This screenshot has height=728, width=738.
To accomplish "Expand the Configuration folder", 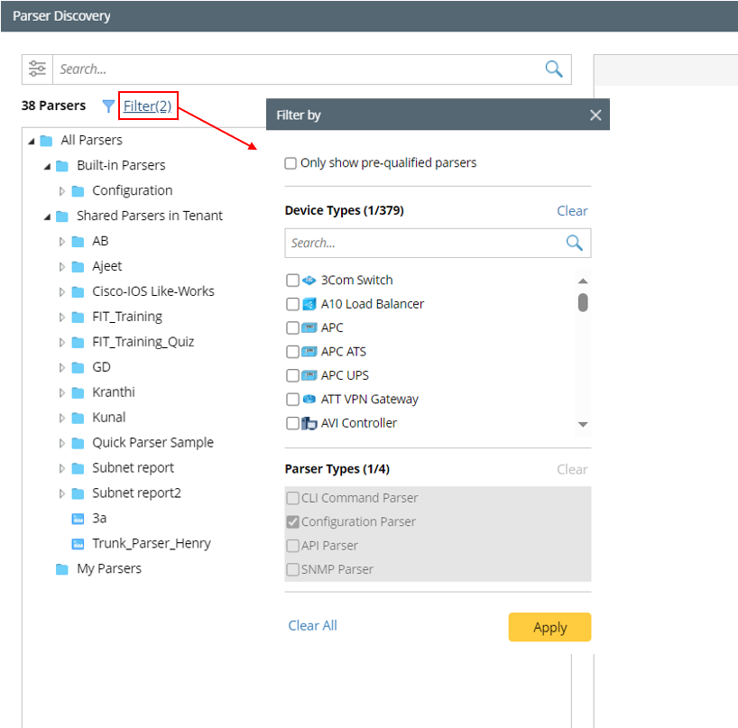I will coord(62,191).
